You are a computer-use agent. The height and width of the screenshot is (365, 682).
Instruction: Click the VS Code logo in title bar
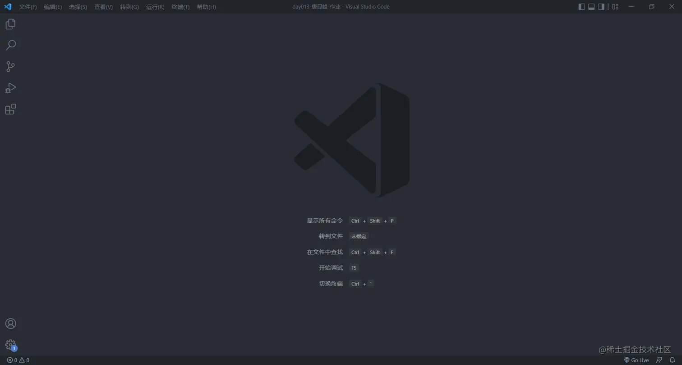(8, 7)
